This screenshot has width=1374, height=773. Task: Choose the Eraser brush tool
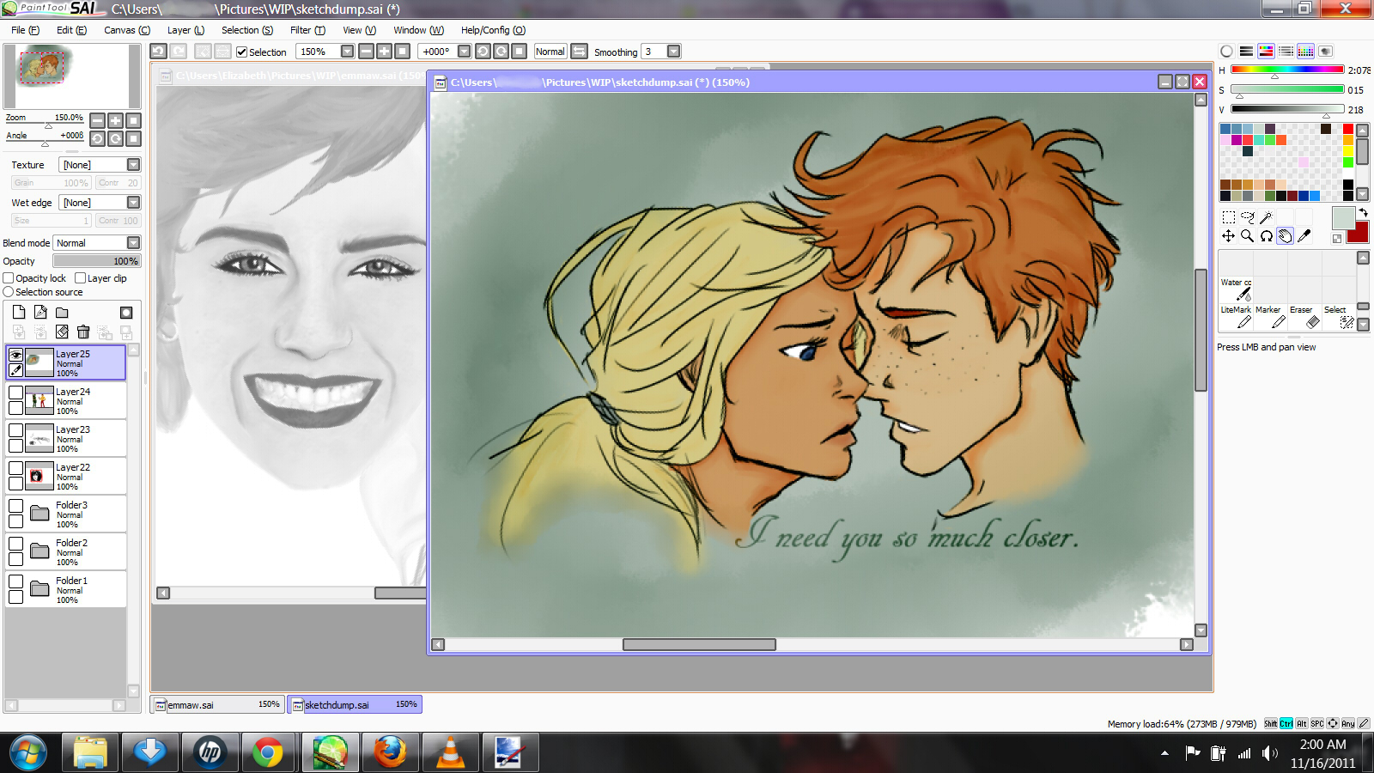(x=1304, y=317)
